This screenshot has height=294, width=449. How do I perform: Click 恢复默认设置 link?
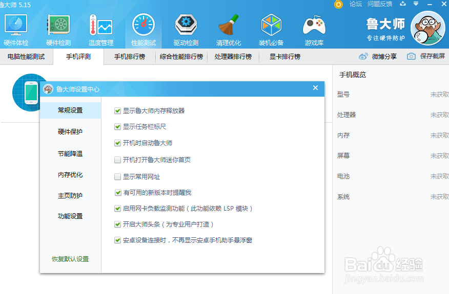(70, 259)
